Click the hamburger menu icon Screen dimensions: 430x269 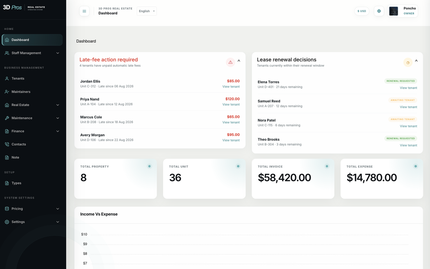pos(84,11)
